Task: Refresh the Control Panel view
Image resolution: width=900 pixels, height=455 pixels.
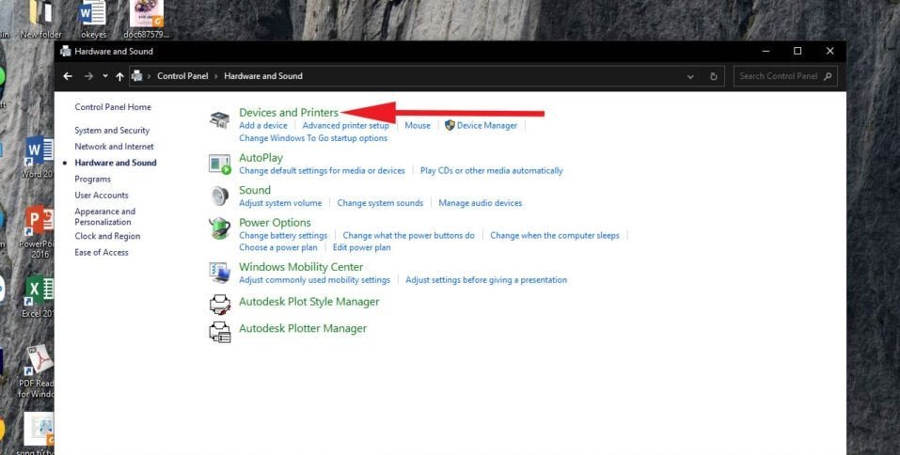Action: pyautogui.click(x=714, y=76)
